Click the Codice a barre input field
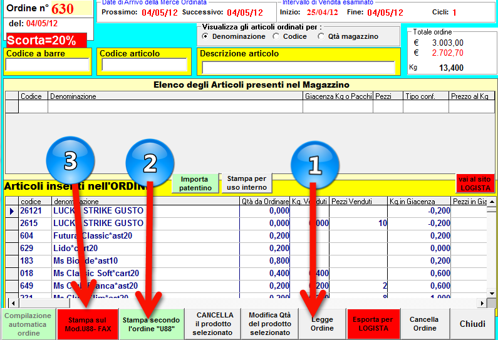 (x=48, y=64)
